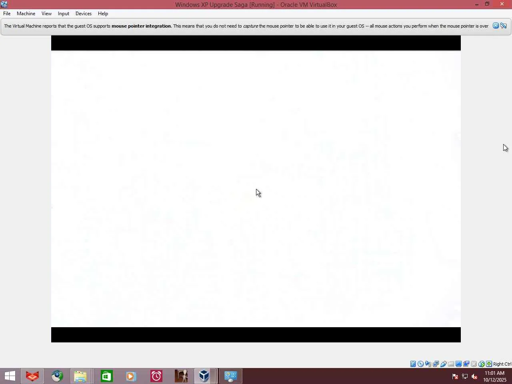Restore down the VirtualBox window
This screenshot has width=512, height=384.
(x=487, y=4)
